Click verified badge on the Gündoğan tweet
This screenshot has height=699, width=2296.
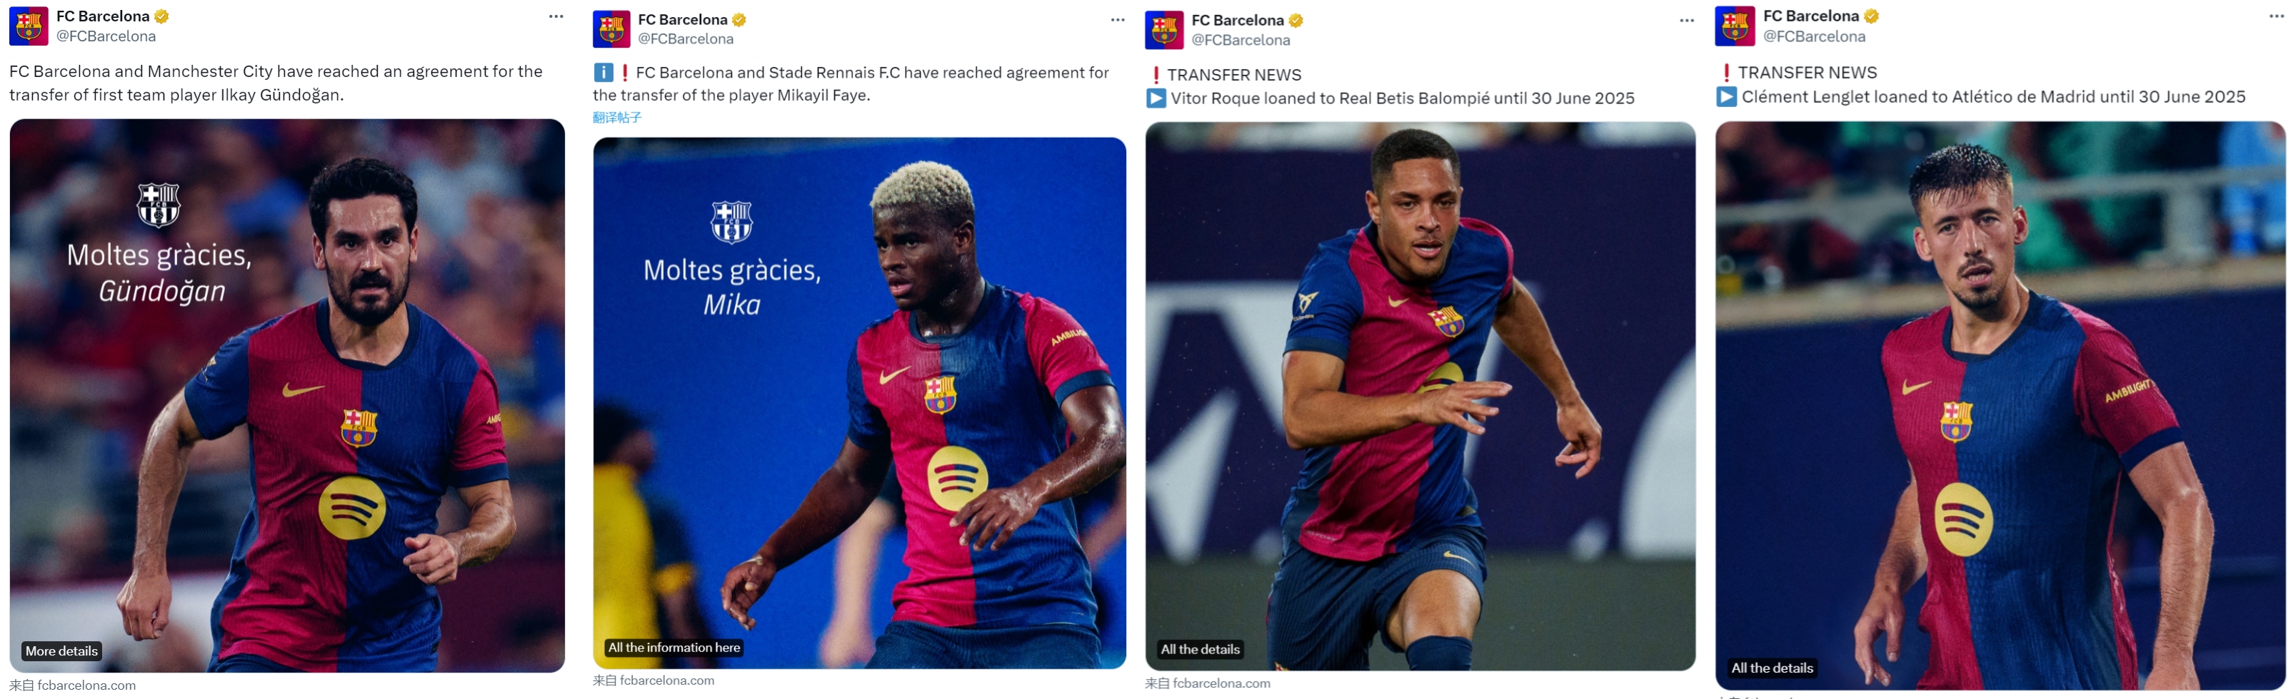click(x=161, y=16)
